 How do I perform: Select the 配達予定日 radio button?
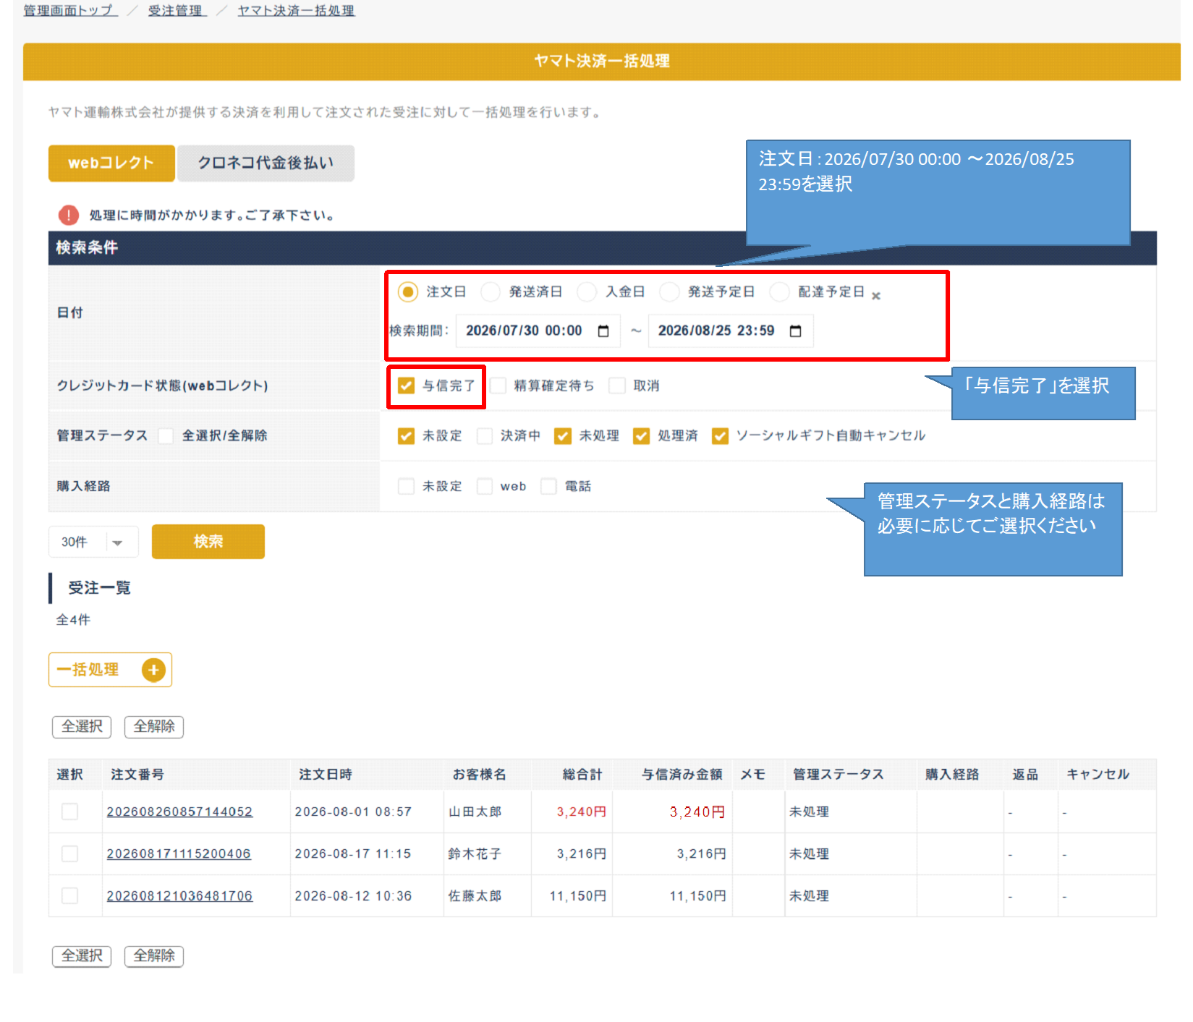pyautogui.click(x=779, y=291)
